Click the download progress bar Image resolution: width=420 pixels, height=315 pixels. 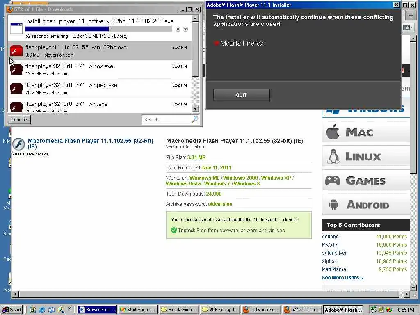(x=98, y=29)
